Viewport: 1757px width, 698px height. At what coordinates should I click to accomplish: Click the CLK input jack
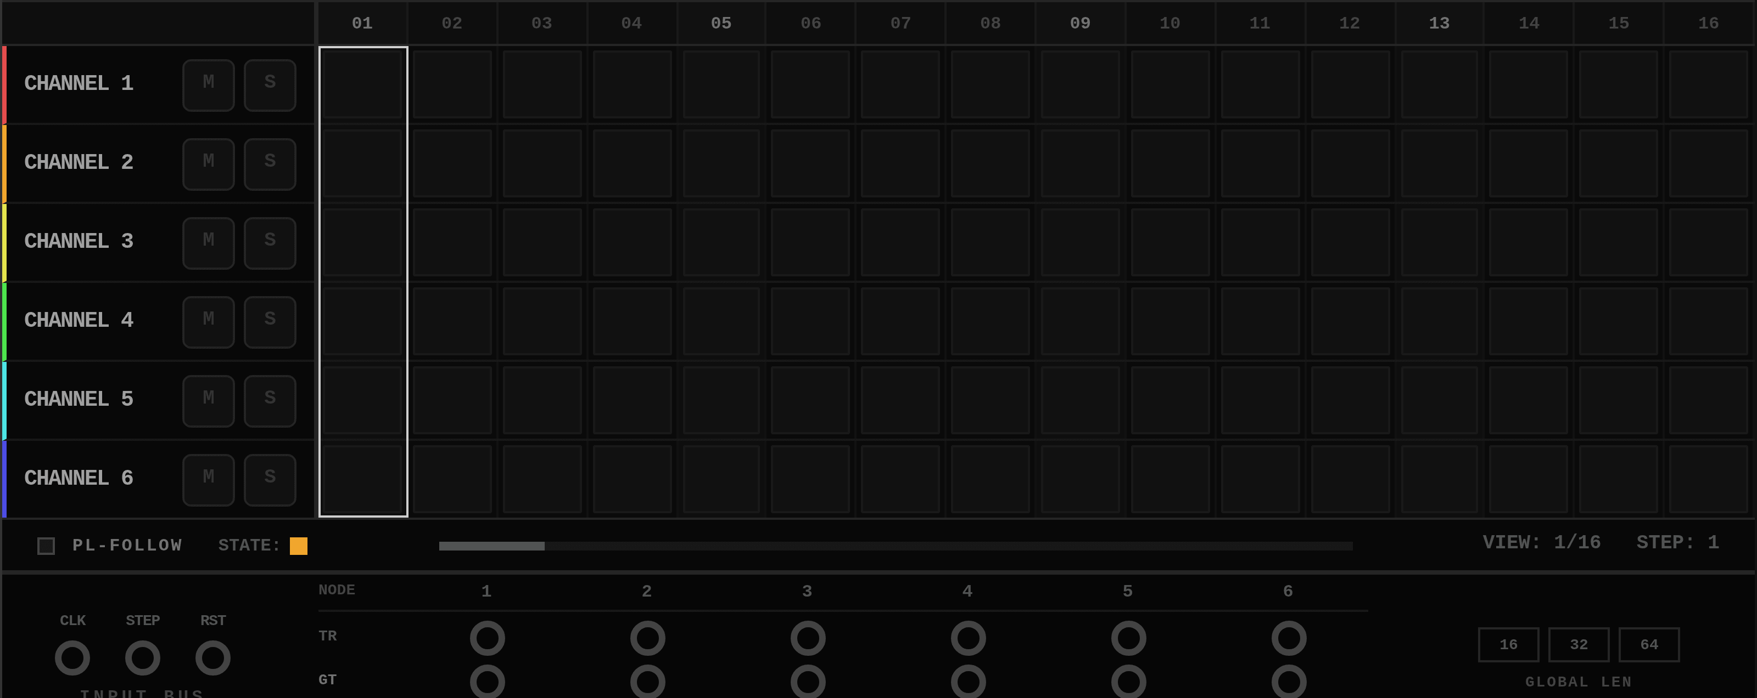click(72, 657)
